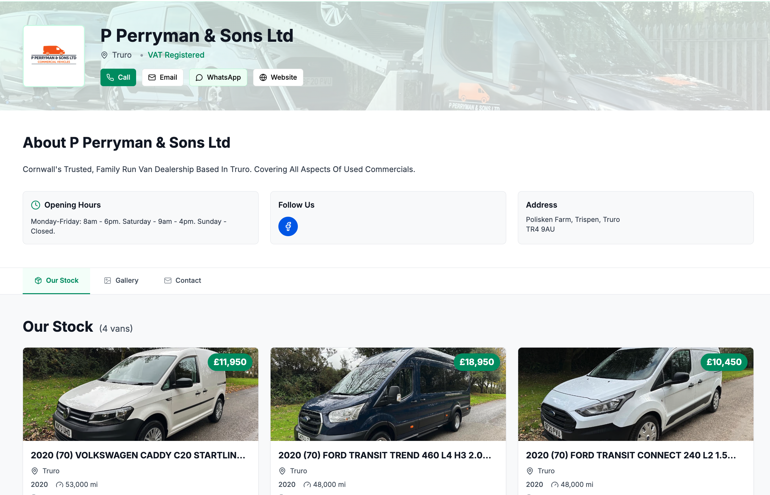Open the Facebook page via the blue icon
Image resolution: width=770 pixels, height=495 pixels.
(288, 226)
